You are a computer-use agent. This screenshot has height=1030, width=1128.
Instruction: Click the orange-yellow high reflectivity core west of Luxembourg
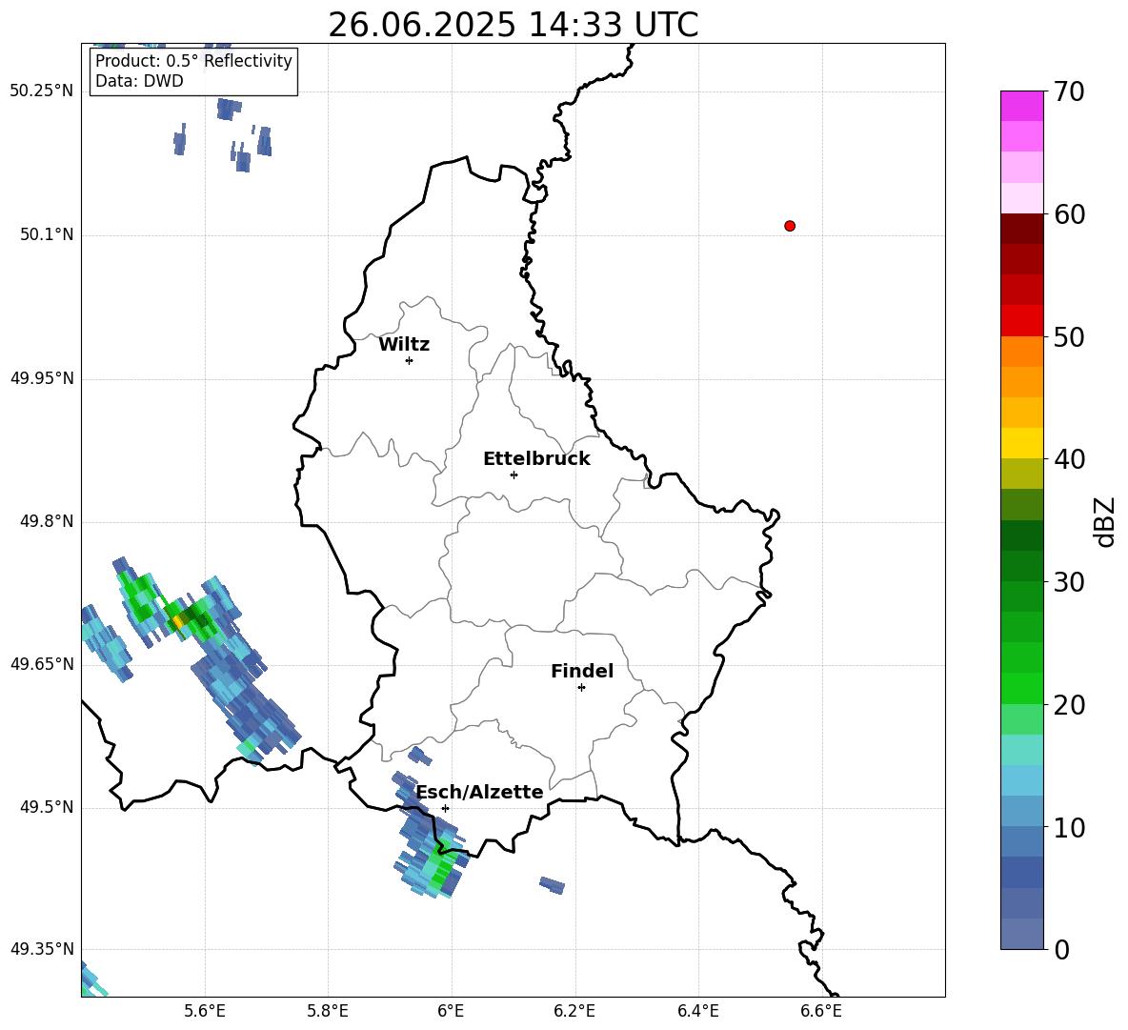177,620
